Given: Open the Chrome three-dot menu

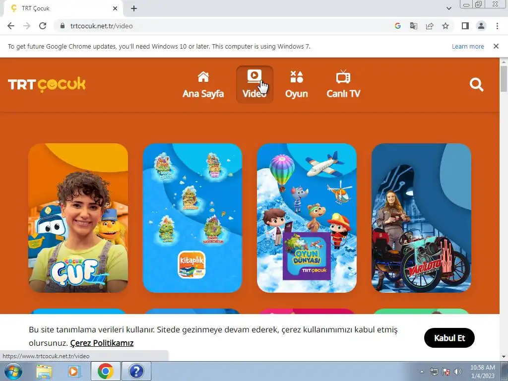Looking at the screenshot, I should click(497, 26).
